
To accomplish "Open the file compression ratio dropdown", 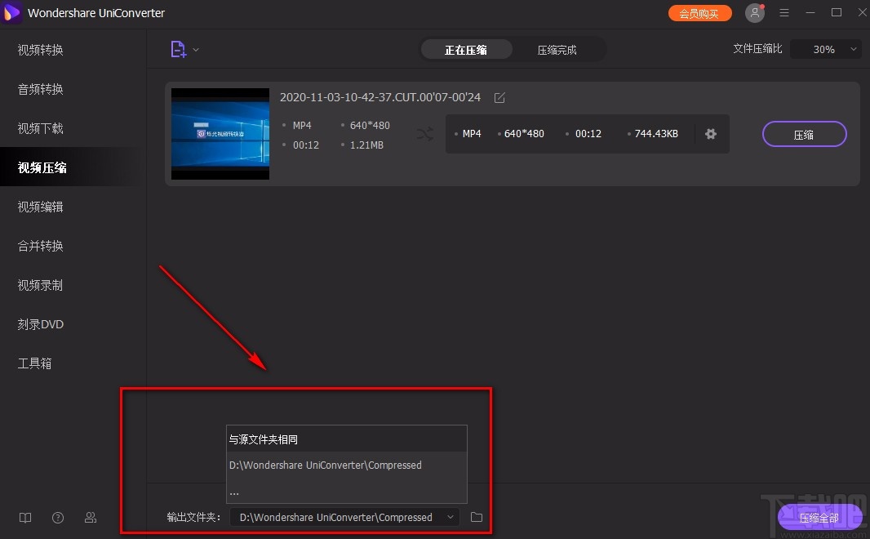I will tap(825, 49).
